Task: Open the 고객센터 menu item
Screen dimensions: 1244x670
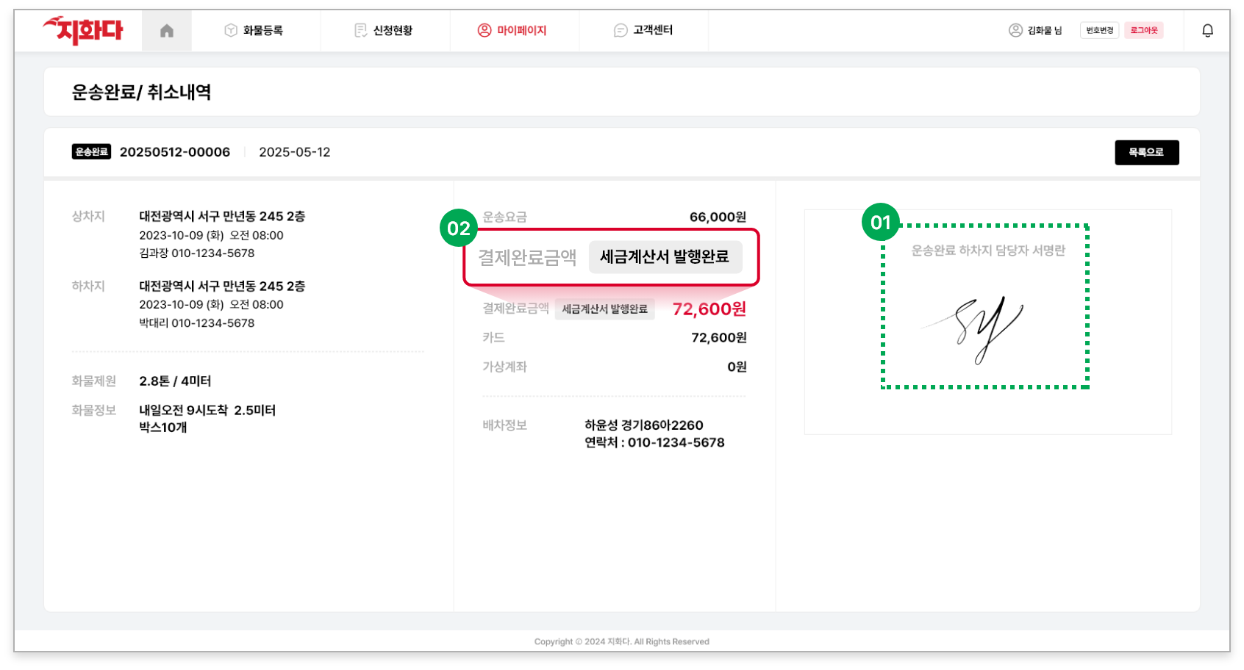Action: pos(653,30)
